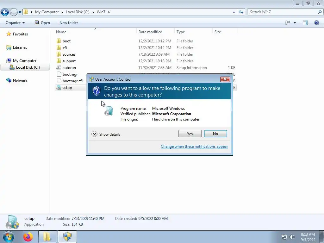Click the network tray icon
This screenshot has width=324, height=243.
(284, 237)
